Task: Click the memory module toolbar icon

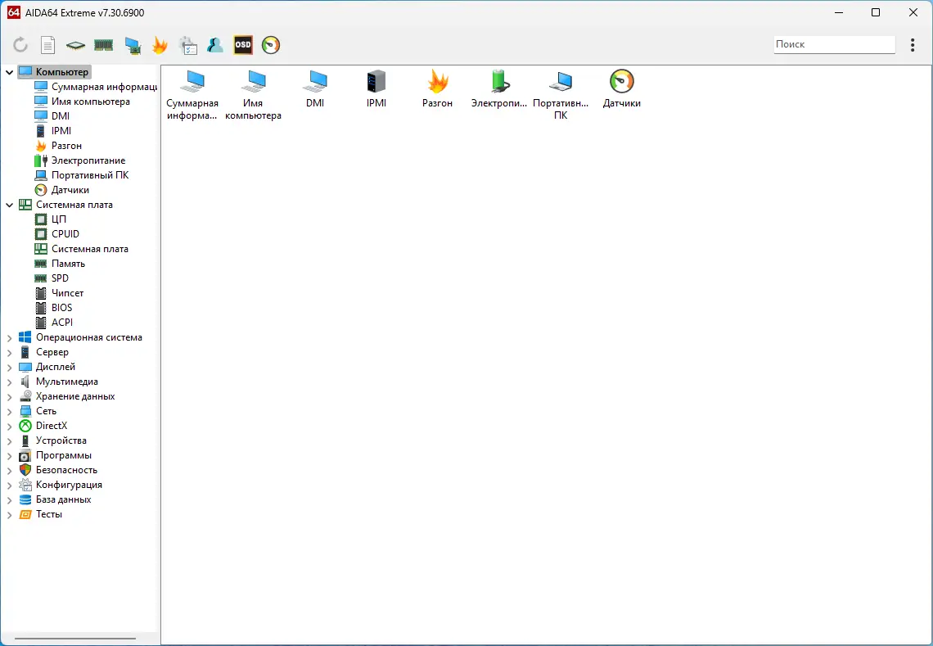Action: [x=104, y=45]
